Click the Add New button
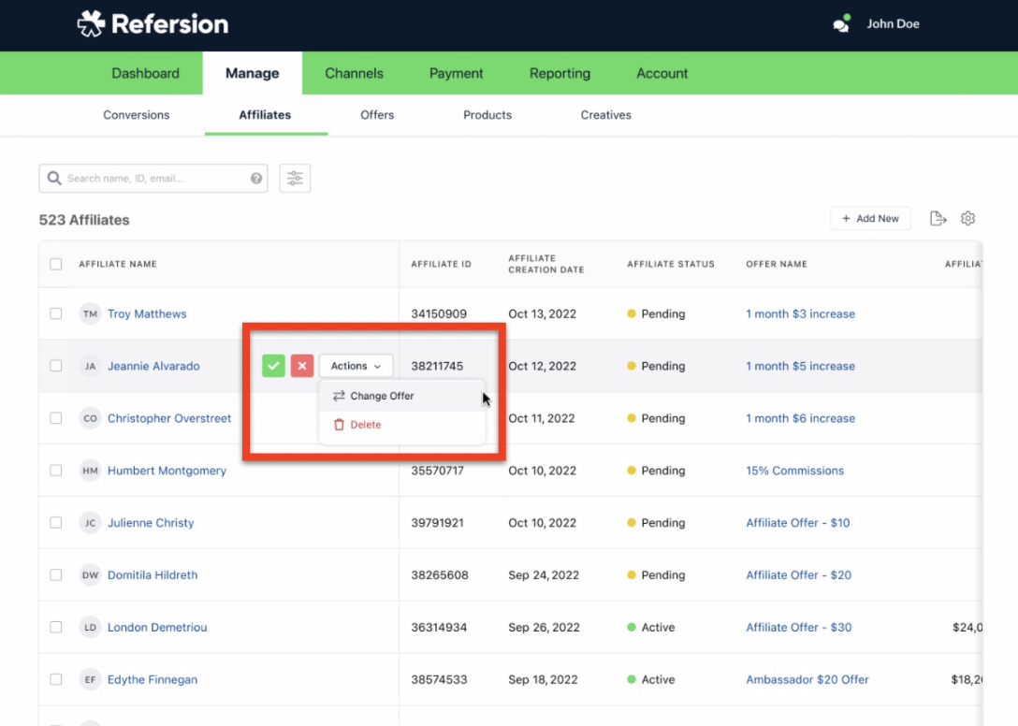The image size is (1018, 726). [870, 218]
